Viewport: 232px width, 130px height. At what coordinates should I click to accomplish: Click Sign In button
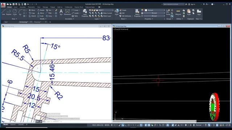click(x=192, y=4)
